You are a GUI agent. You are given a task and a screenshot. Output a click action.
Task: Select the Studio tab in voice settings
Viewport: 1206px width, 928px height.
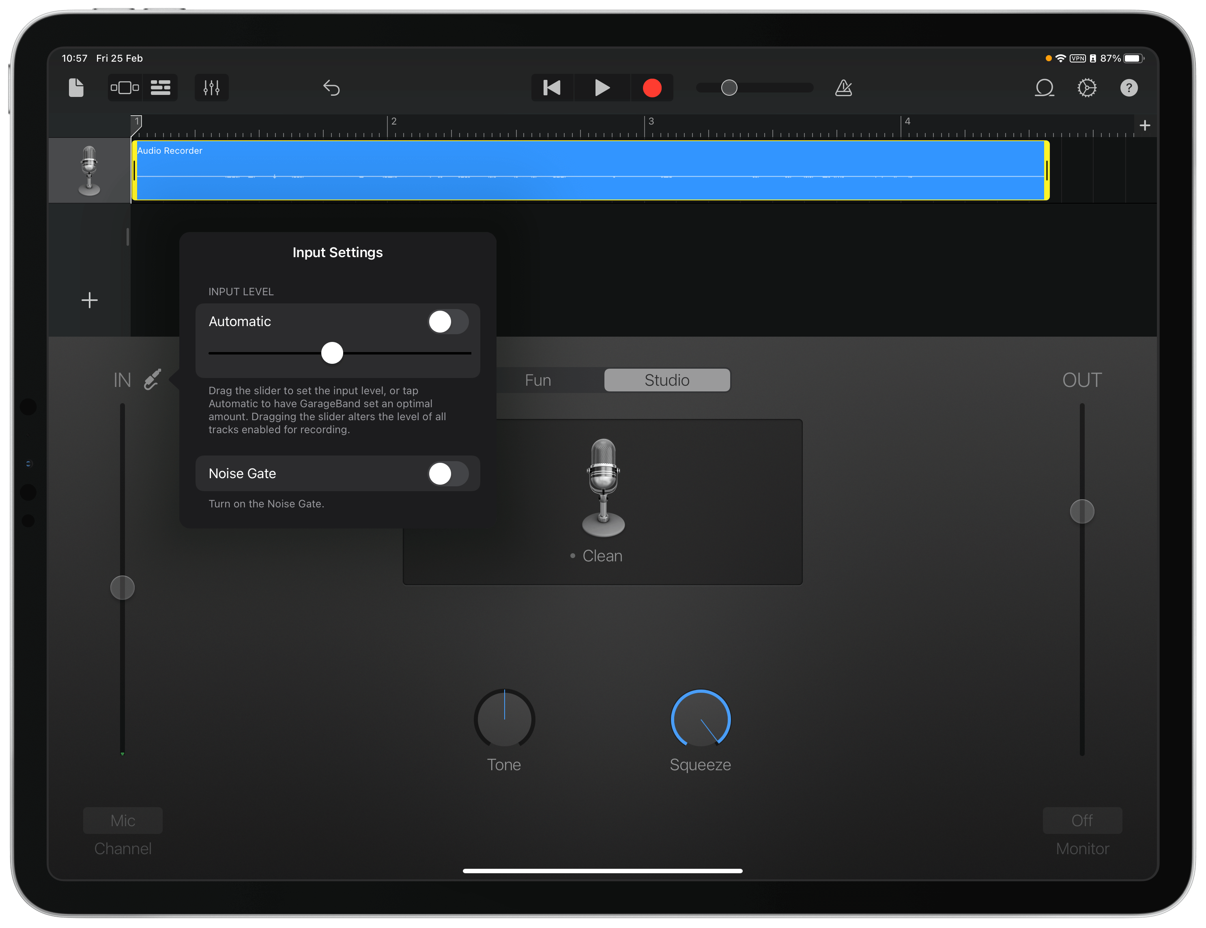(x=666, y=380)
